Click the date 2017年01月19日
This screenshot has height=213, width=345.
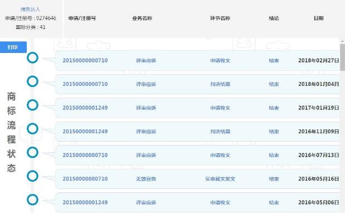[319, 108]
